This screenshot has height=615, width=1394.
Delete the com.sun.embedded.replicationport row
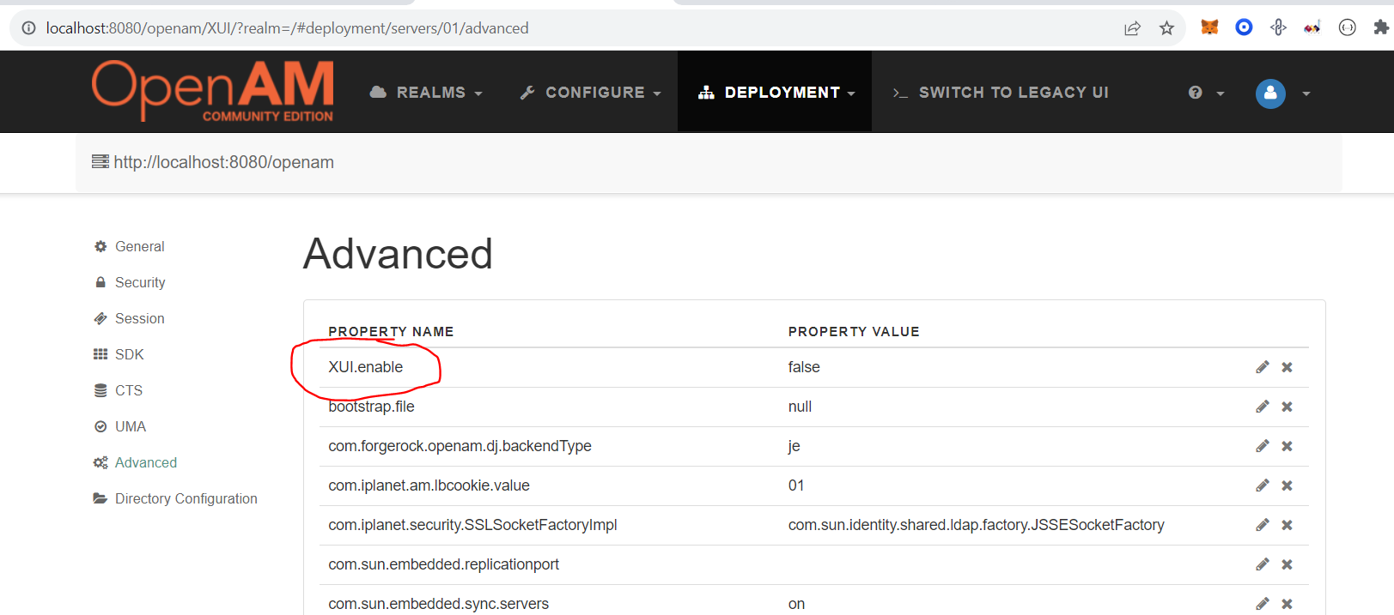pyautogui.click(x=1287, y=564)
